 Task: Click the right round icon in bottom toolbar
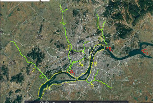coord(47,102)
